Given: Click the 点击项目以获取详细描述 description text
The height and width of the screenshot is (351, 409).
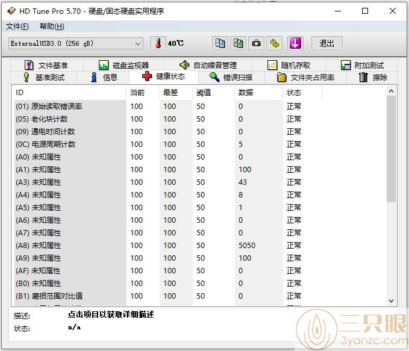Looking at the screenshot, I should point(111,315).
